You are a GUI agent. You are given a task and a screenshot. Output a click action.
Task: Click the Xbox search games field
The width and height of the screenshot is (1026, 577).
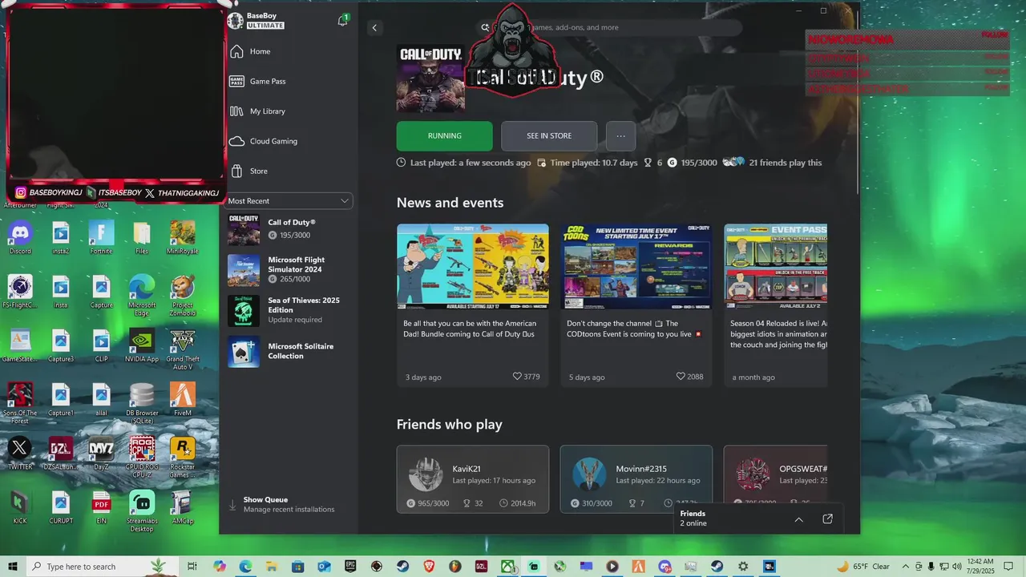click(609, 27)
